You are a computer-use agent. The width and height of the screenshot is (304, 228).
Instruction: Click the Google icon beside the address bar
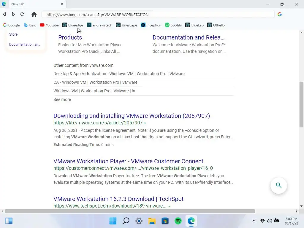click(x=280, y=14)
